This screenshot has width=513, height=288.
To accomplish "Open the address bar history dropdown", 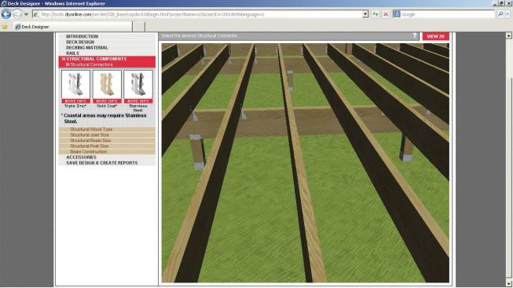I will tap(365, 14).
